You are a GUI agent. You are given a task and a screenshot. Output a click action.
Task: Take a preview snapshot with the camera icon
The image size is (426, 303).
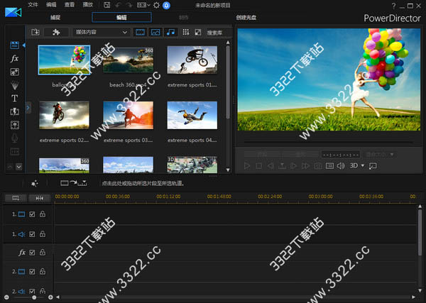(318, 166)
